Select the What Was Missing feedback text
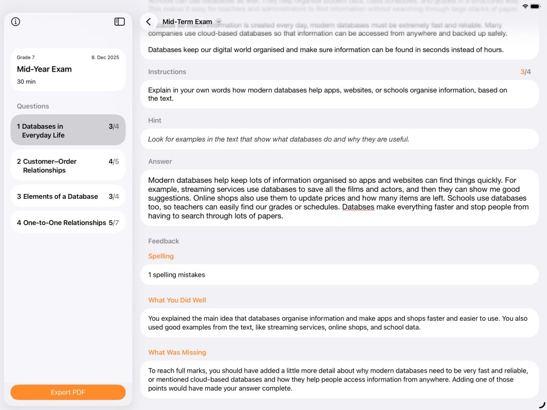The image size is (547, 410). 339,380
